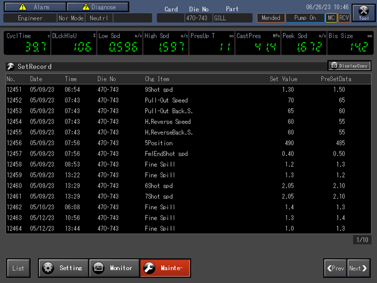Select the Mainte- wrench tab

[165, 268]
